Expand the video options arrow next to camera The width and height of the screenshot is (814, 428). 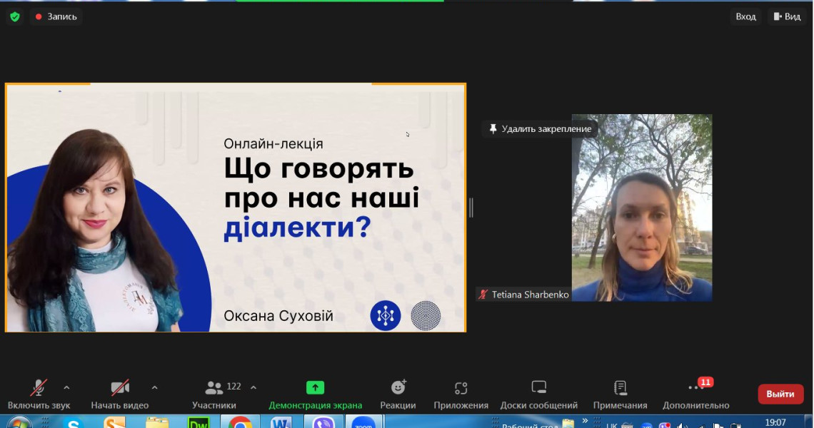click(154, 387)
